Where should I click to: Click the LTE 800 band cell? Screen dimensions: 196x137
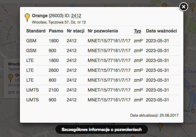52,80
